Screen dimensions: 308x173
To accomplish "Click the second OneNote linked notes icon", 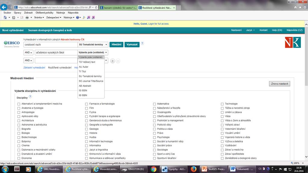I will pyautogui.click(x=93, y=17).
